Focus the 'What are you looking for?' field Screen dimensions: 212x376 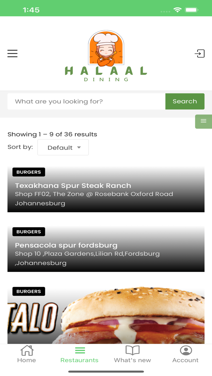click(x=87, y=102)
